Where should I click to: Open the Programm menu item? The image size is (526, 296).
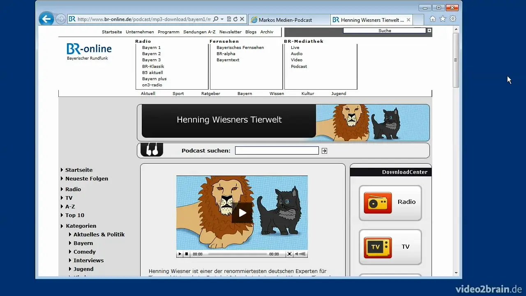168,32
